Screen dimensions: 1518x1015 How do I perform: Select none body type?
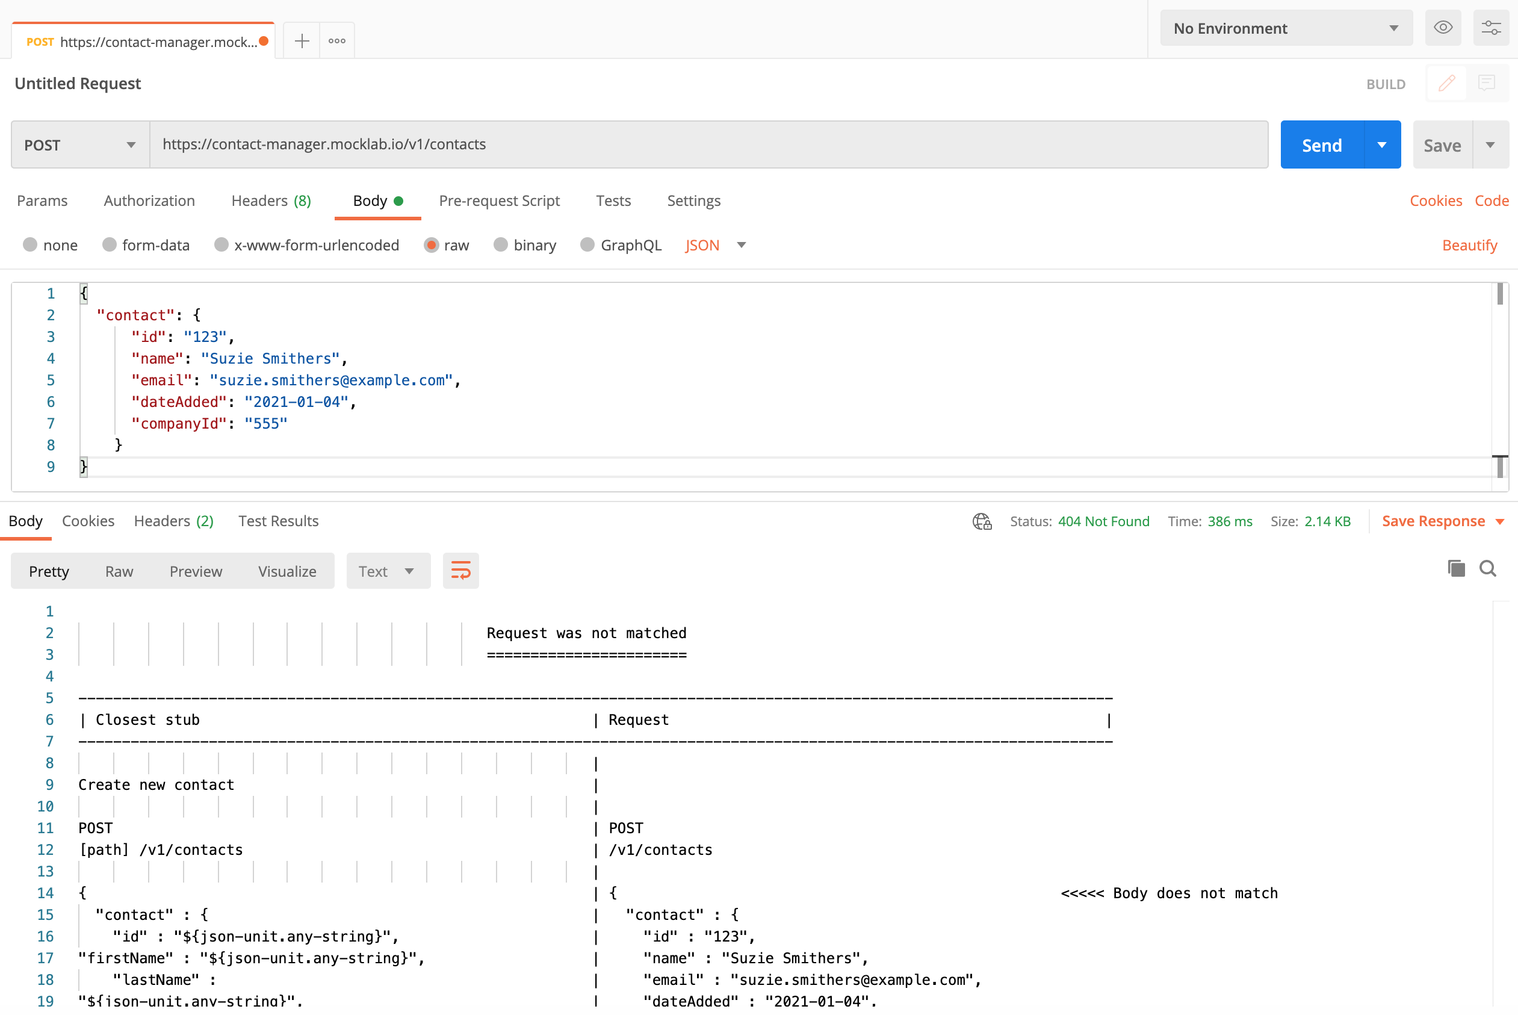tap(51, 246)
